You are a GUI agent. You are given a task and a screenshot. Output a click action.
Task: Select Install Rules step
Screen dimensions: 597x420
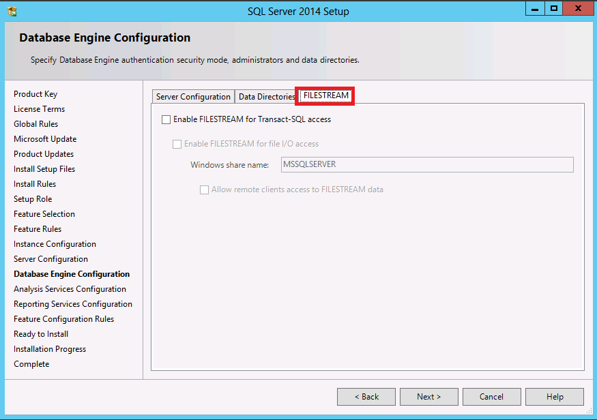point(35,184)
